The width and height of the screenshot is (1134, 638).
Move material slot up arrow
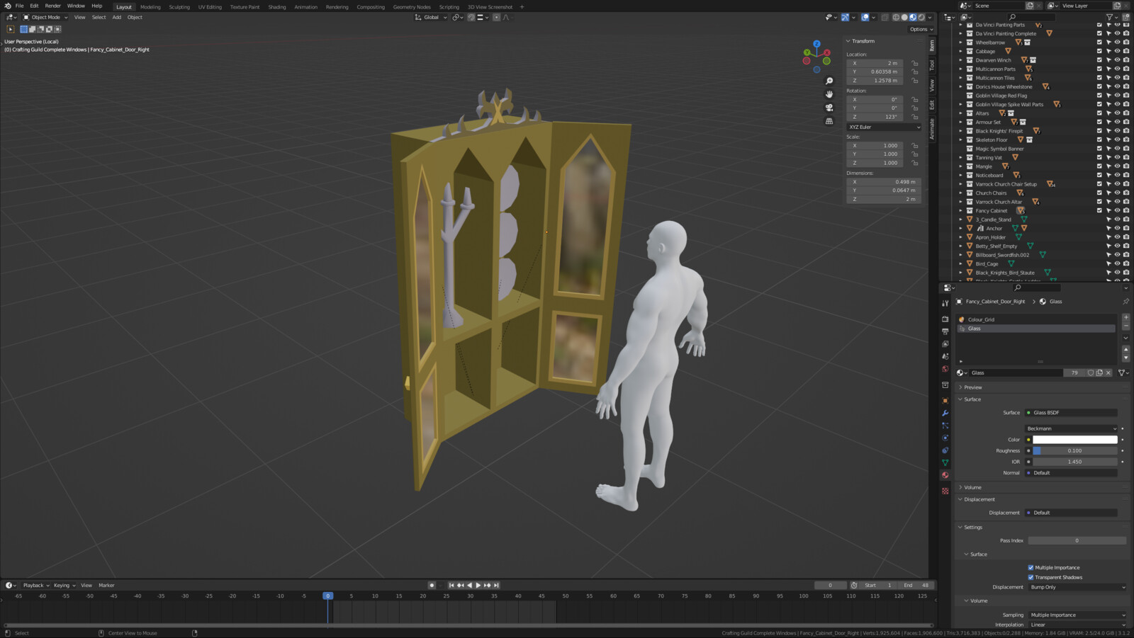coord(1125,350)
